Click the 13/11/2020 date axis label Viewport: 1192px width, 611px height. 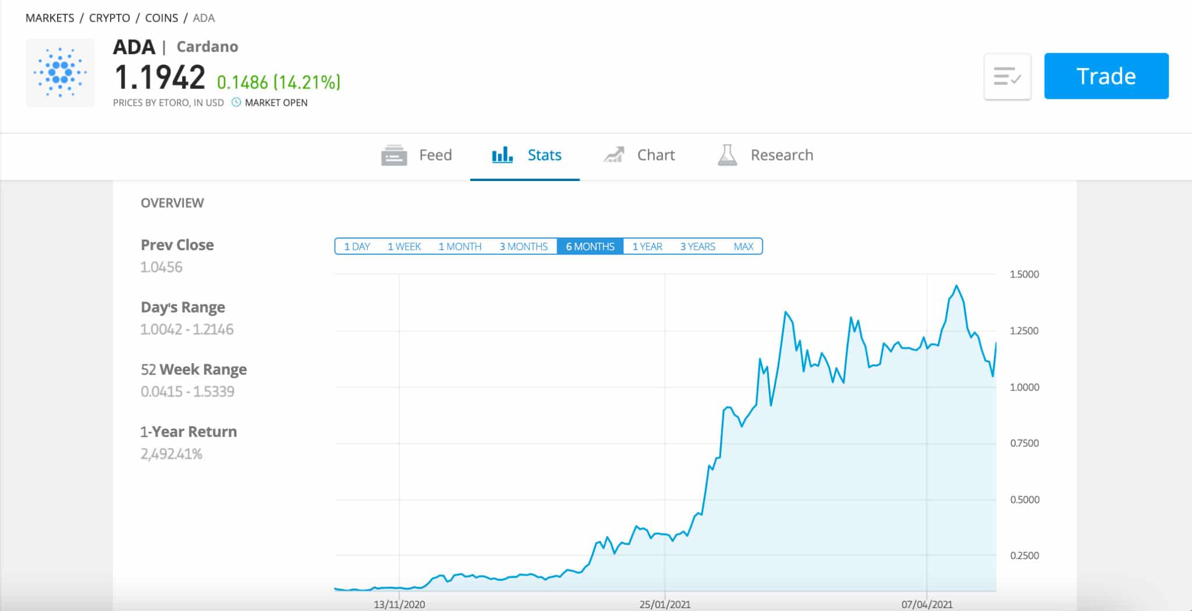[399, 605]
